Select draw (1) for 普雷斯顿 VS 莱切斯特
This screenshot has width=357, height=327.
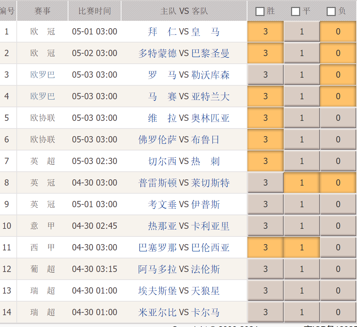302,183
